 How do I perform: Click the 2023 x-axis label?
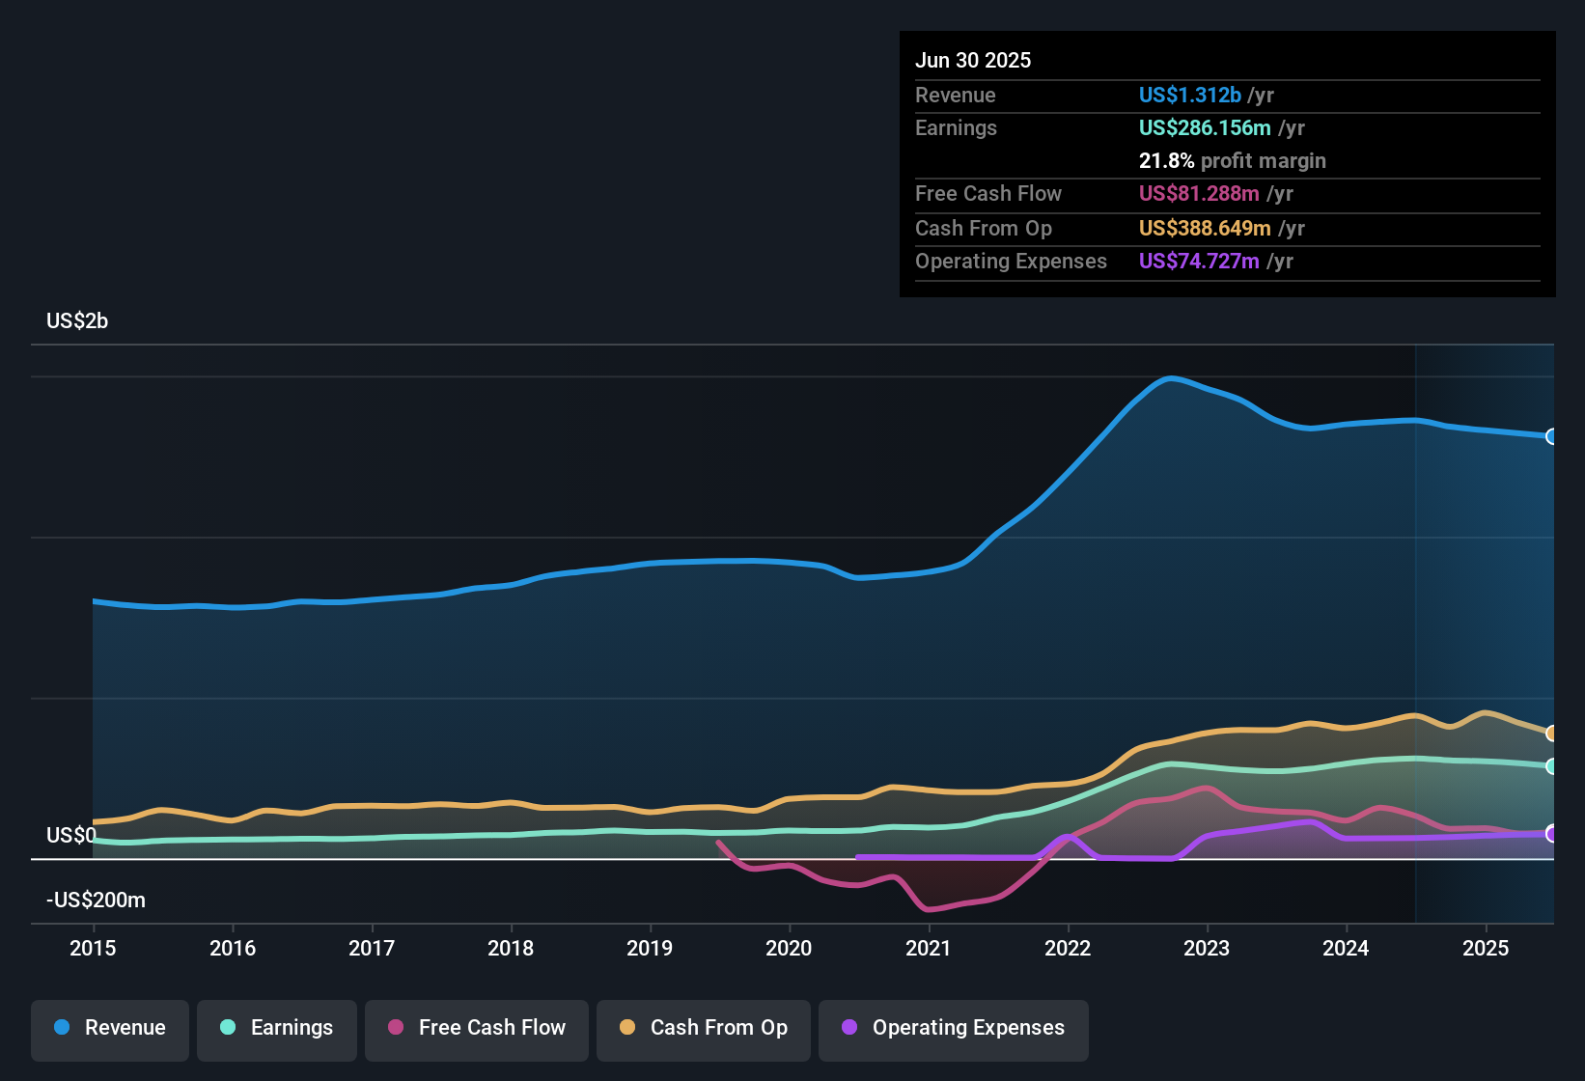click(1207, 948)
